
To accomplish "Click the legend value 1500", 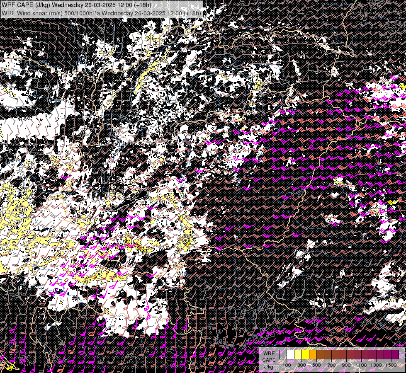I will 391,365.
